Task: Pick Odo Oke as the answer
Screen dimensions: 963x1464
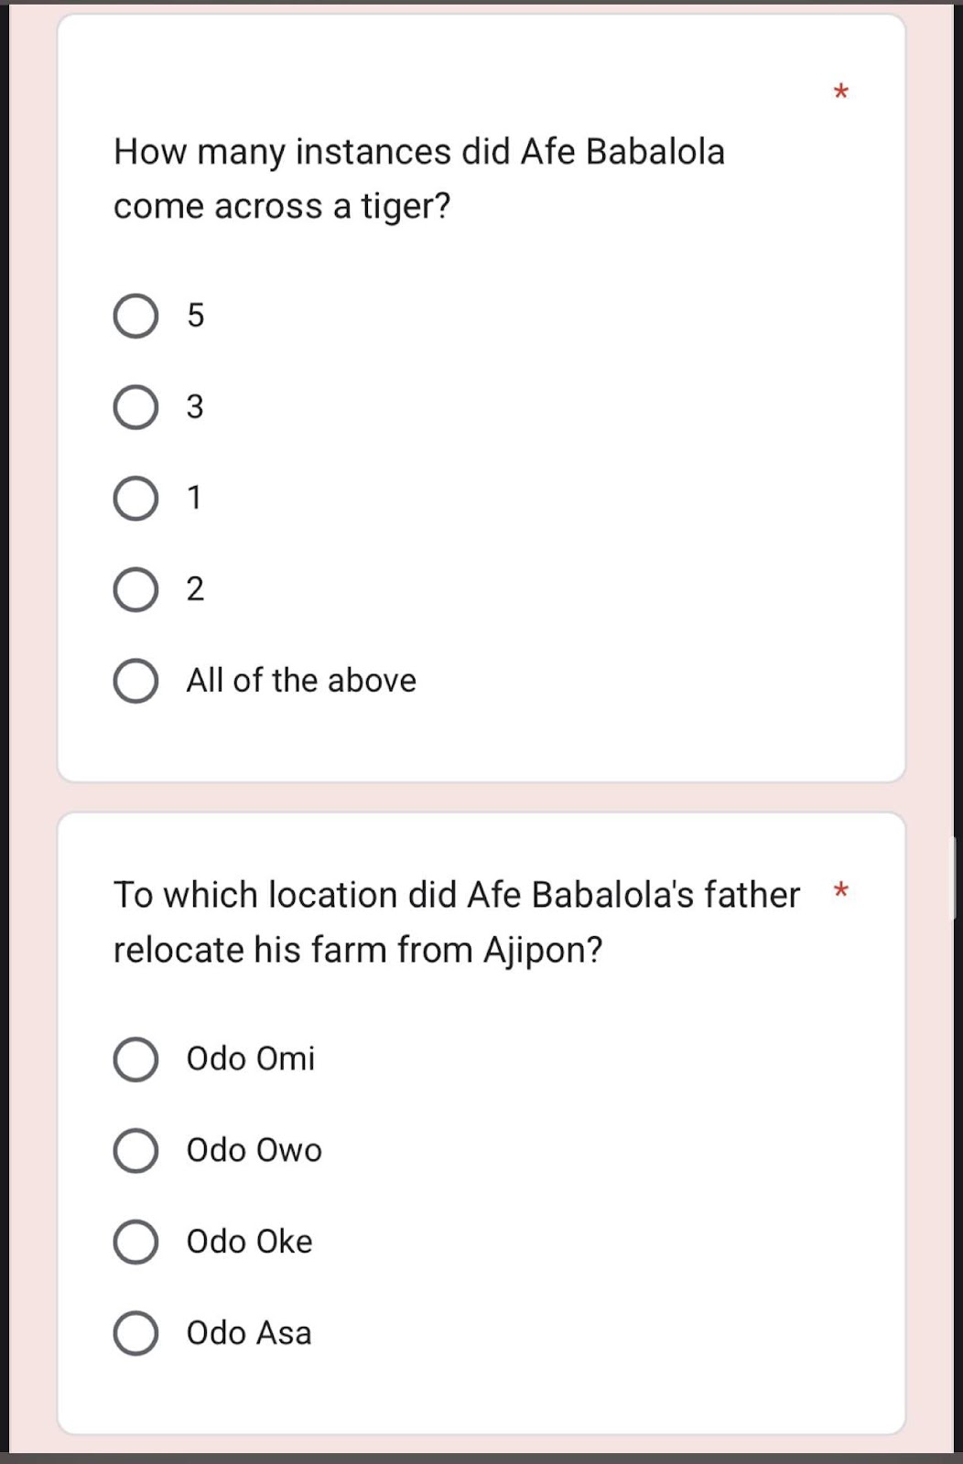Action: (x=135, y=1242)
